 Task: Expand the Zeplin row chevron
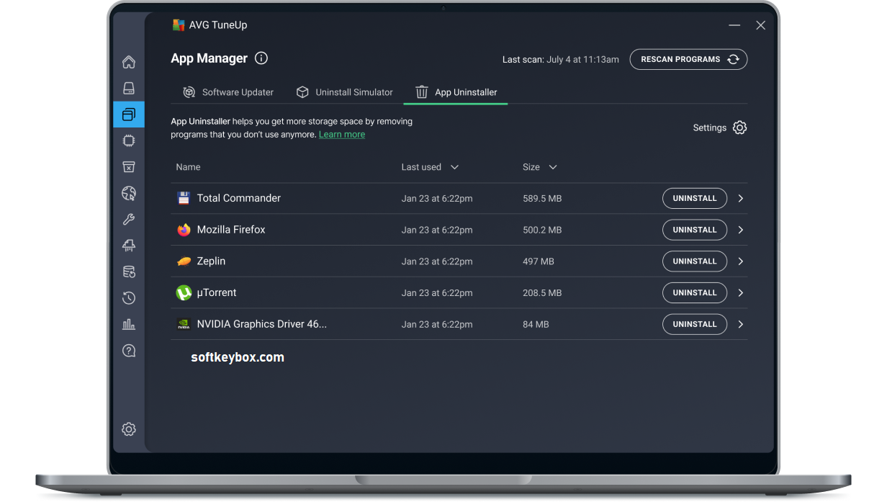pyautogui.click(x=740, y=261)
